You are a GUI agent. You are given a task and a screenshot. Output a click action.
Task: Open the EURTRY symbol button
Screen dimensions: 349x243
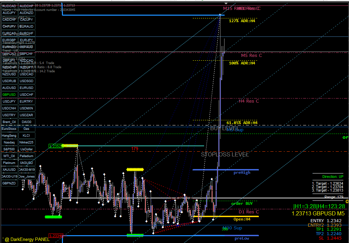(27, 102)
